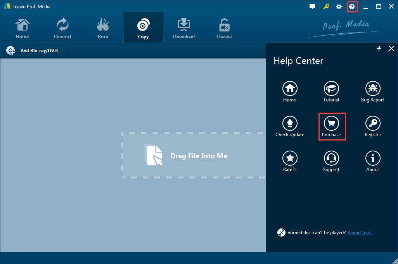This screenshot has width=398, height=264.
Task: Go to the Download module
Action: (184, 28)
